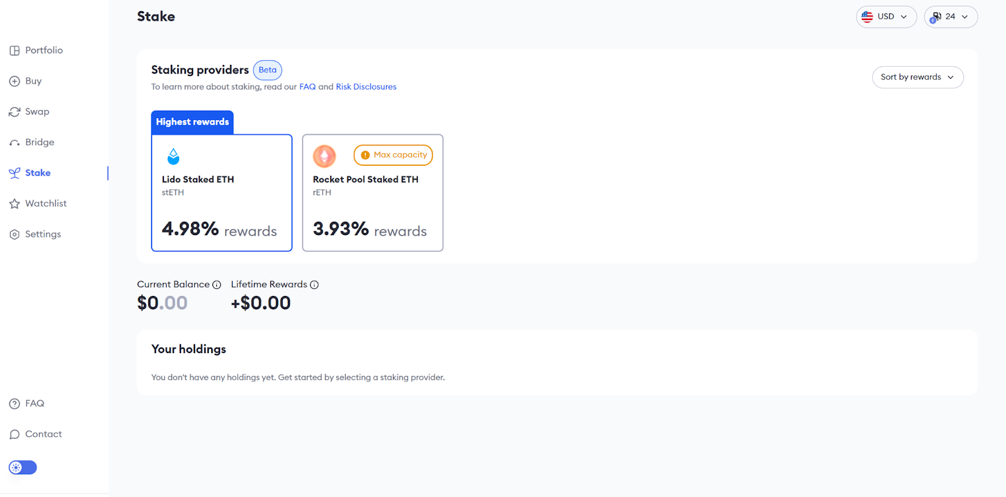Select the Lido Staked ETH provider card

[222, 193]
